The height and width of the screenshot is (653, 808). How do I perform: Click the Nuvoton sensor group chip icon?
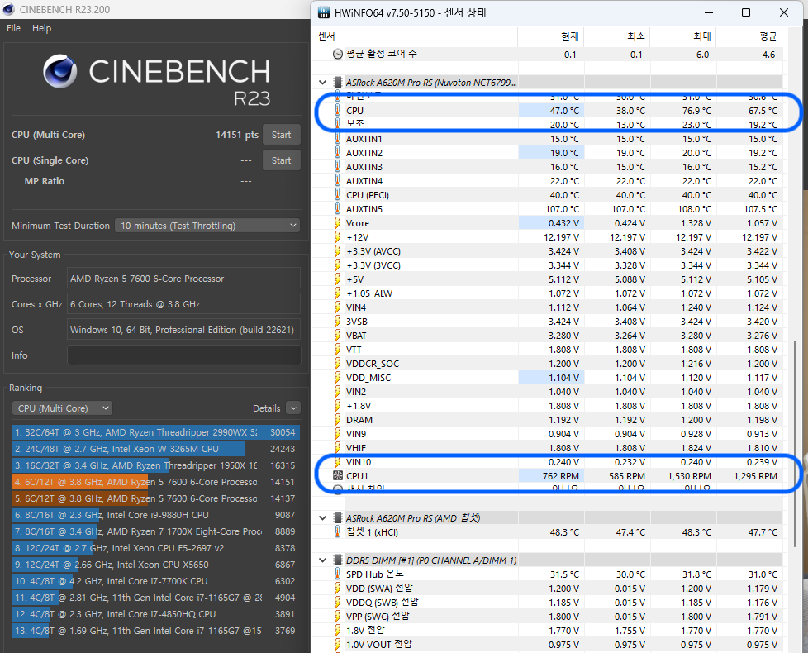pyautogui.click(x=338, y=83)
